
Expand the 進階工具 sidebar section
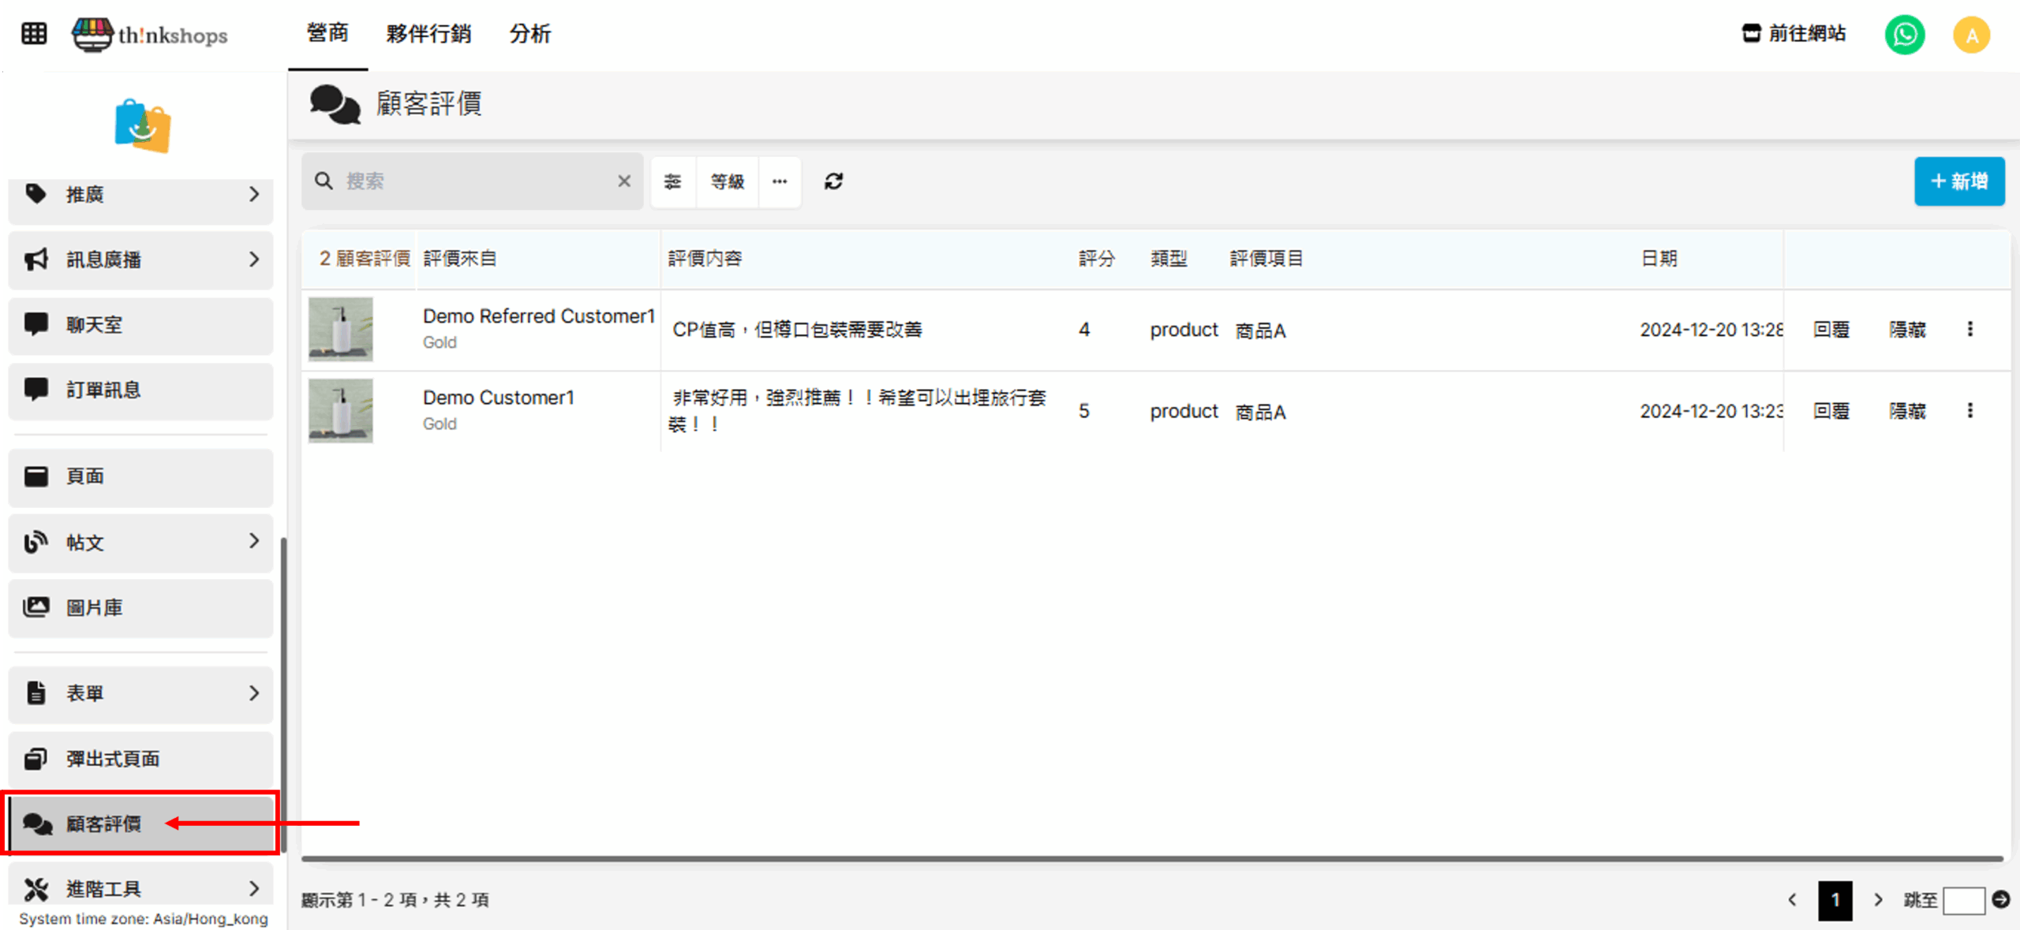[x=140, y=889]
